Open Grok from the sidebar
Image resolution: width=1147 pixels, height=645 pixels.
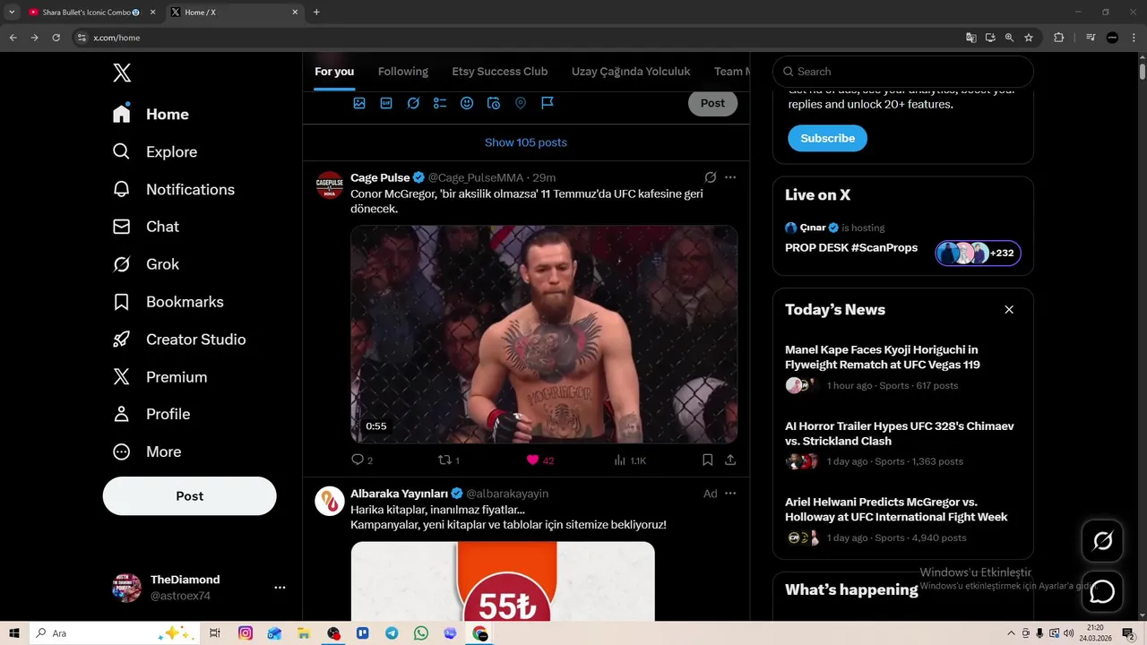coord(146,264)
